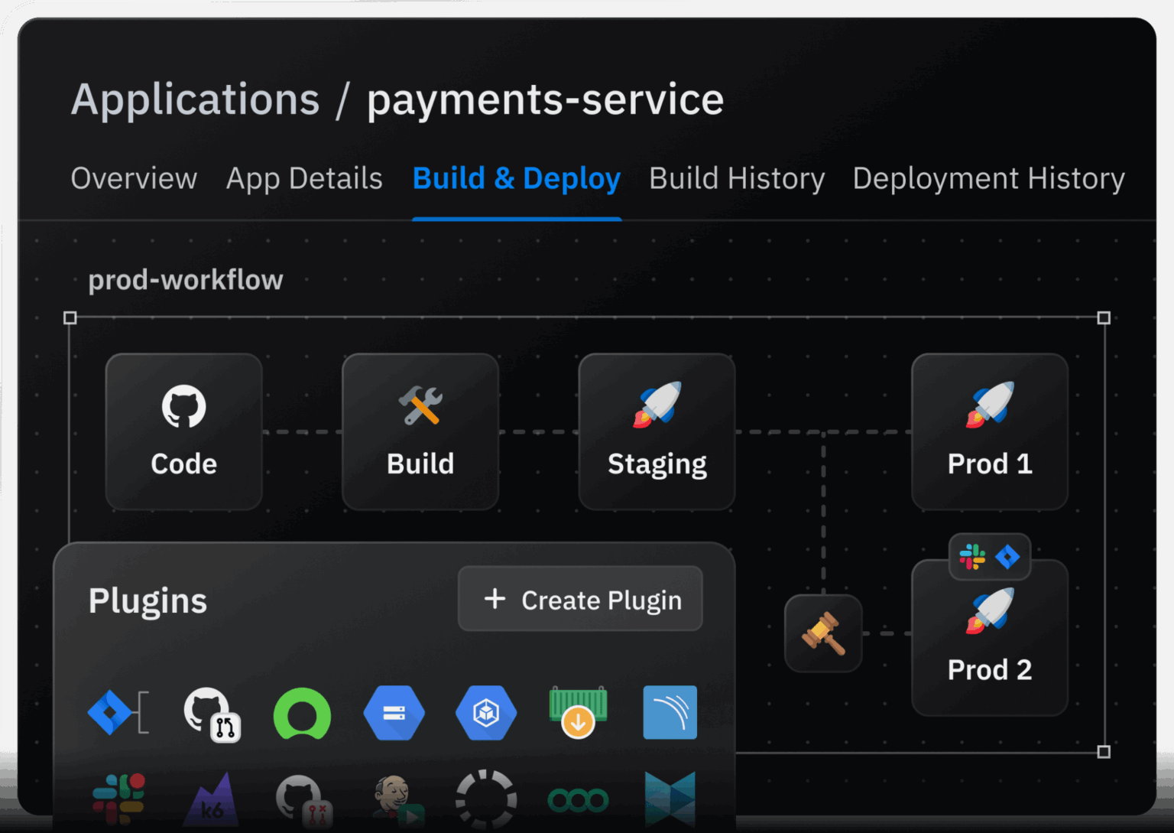Switch to the Overview tab
The width and height of the screenshot is (1174, 833).
click(x=134, y=179)
